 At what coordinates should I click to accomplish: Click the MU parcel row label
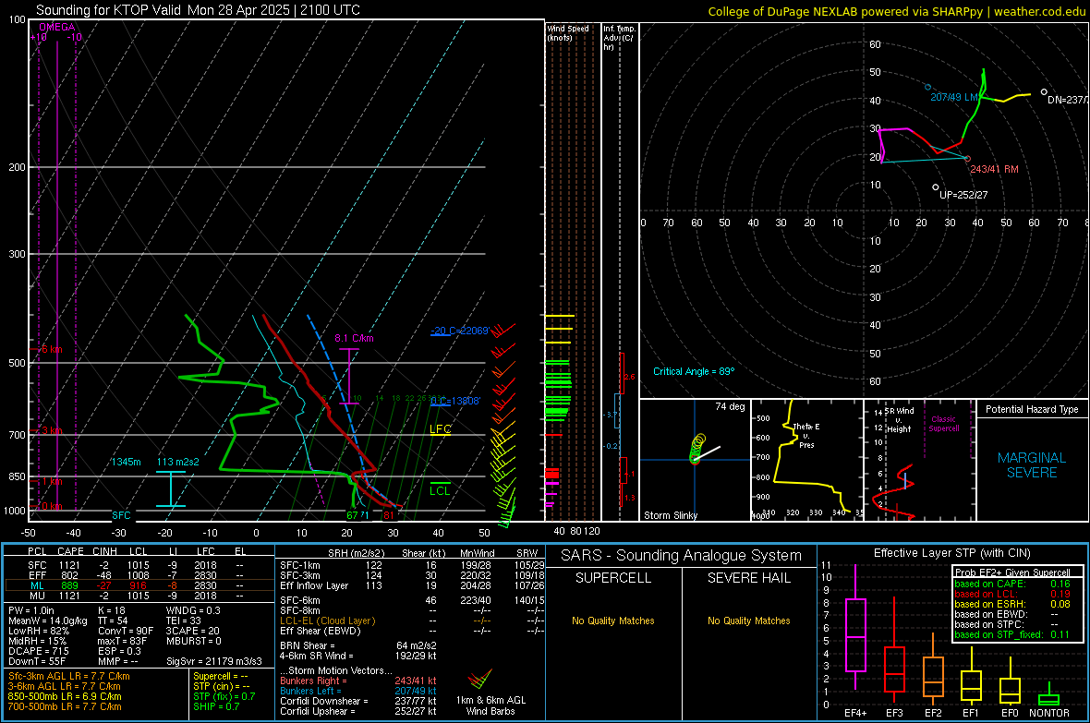tap(37, 596)
